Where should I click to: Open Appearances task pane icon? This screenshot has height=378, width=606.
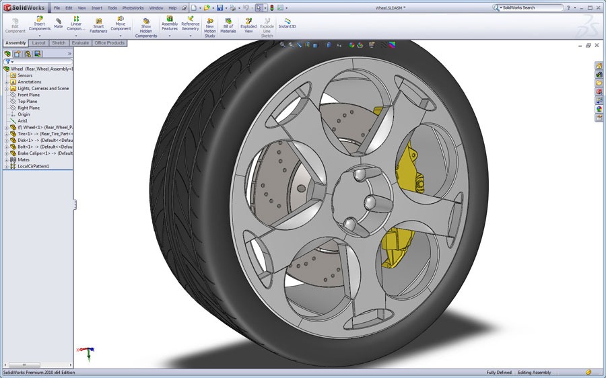coord(599,109)
